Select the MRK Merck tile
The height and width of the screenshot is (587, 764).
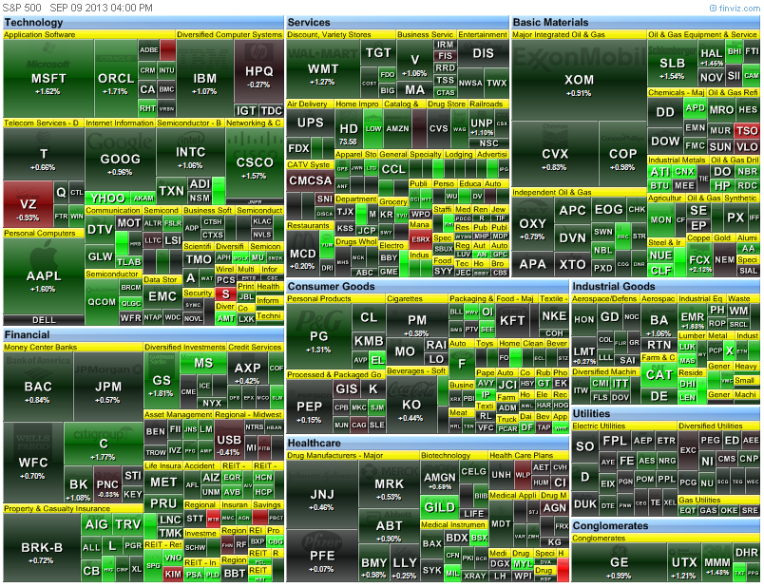[x=389, y=484]
